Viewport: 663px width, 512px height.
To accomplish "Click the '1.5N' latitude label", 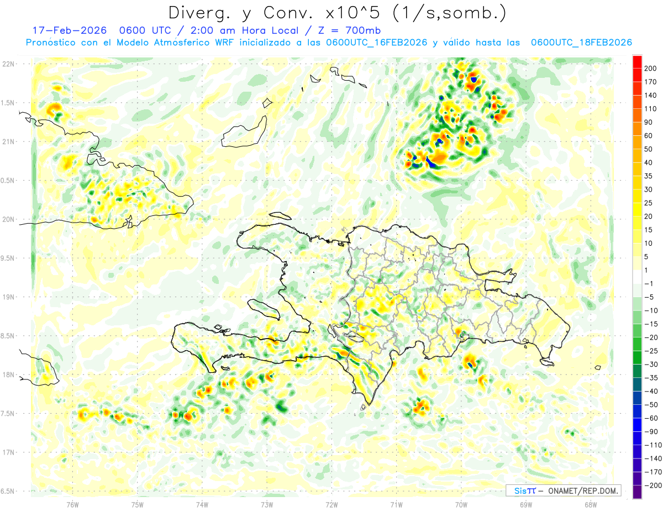I will coord(8,103).
